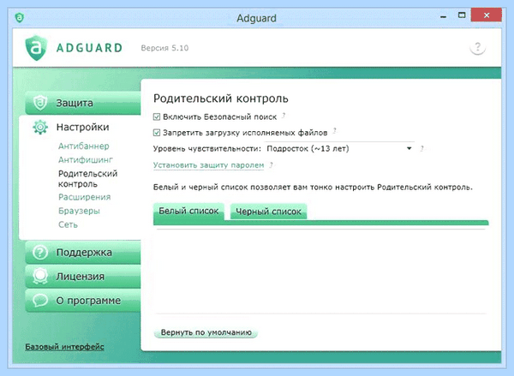Click the gear icon beside Настройки
The image size is (514, 376).
(x=40, y=128)
